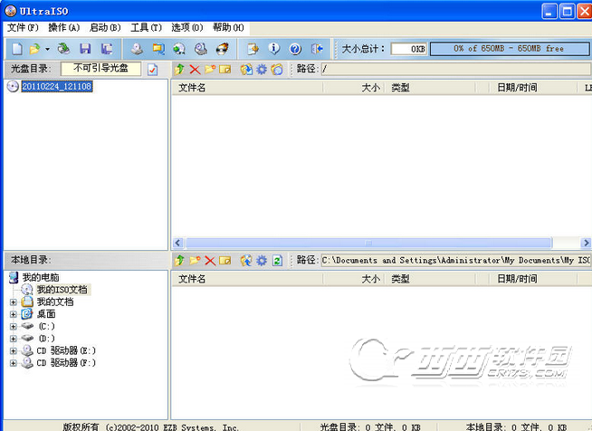Click the open CD/DVD disc icon
This screenshot has width=592, height=431.
point(63,49)
